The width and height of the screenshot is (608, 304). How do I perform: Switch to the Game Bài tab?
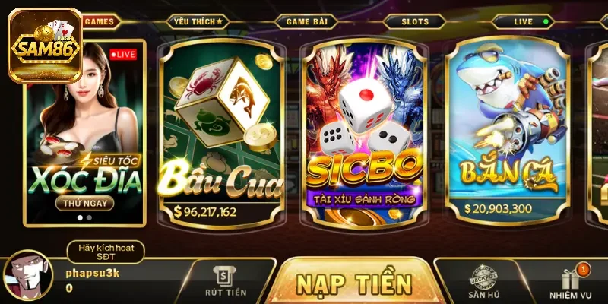coord(306,22)
